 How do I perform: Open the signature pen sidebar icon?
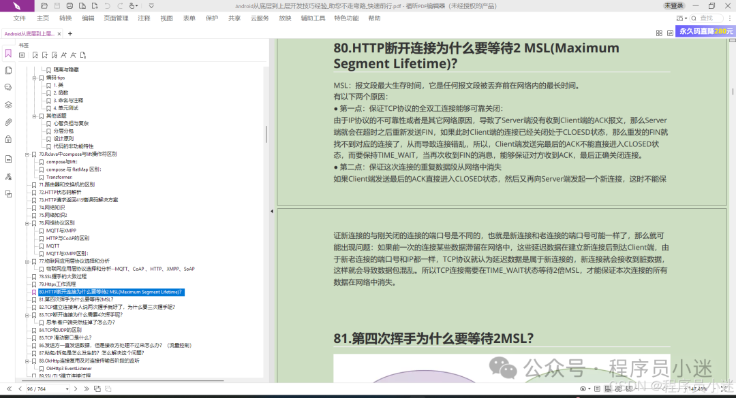(x=8, y=177)
